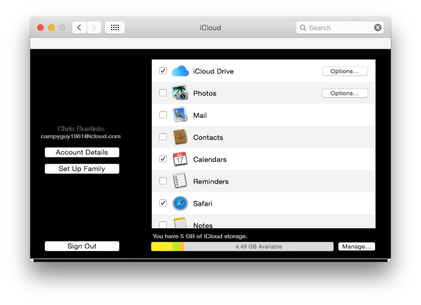
Task: Open Options for Photos
Action: (x=345, y=93)
